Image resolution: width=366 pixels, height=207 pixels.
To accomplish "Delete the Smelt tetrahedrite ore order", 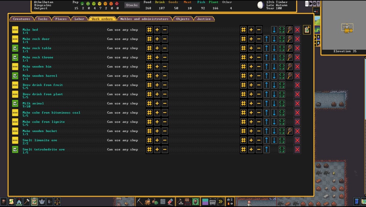I will [297, 149].
